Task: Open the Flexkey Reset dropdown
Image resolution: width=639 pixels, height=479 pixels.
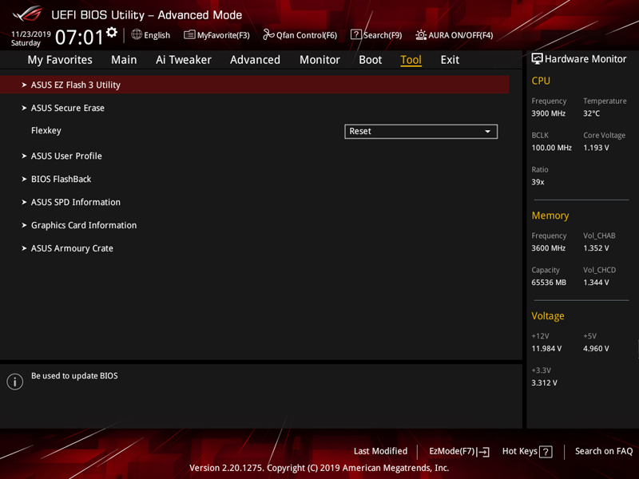Action: click(421, 132)
